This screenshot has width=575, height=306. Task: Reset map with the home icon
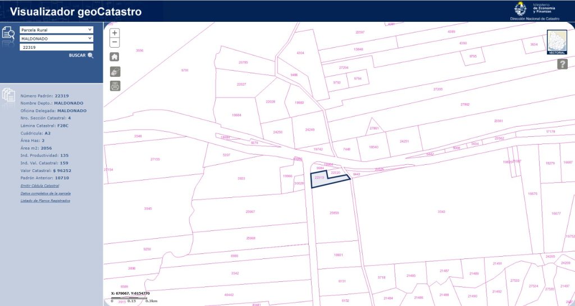(x=115, y=57)
